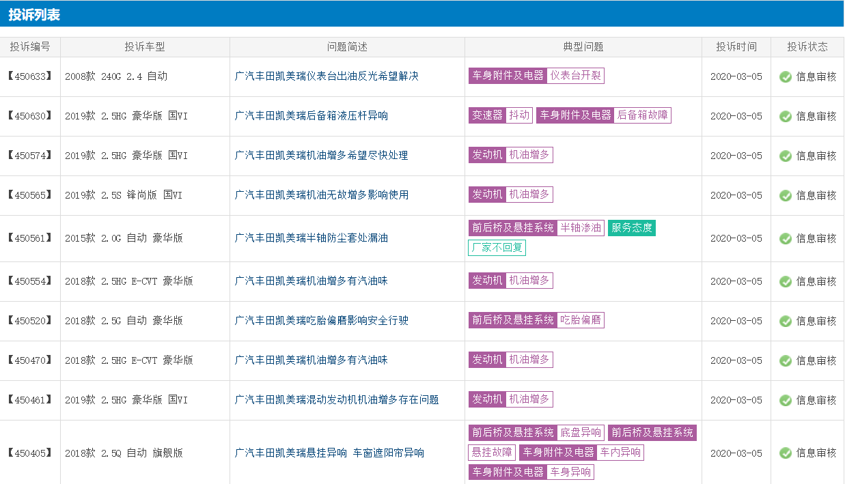This screenshot has width=845, height=484.
Task: Click the 投诉状态 column header
Action: coord(807,47)
